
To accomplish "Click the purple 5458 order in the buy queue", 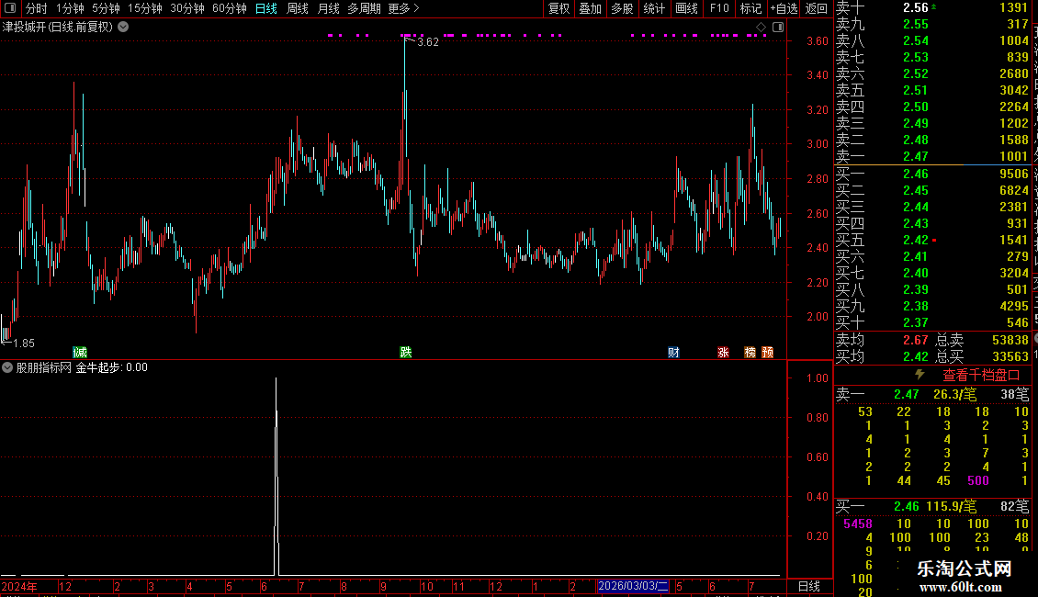I will tap(858, 524).
